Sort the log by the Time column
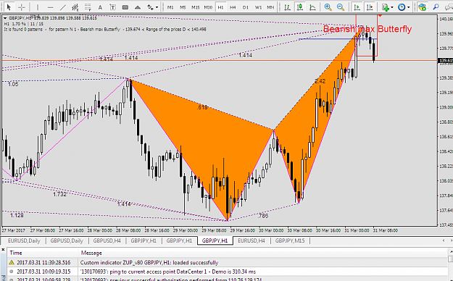The image size is (453, 281). click(x=43, y=253)
